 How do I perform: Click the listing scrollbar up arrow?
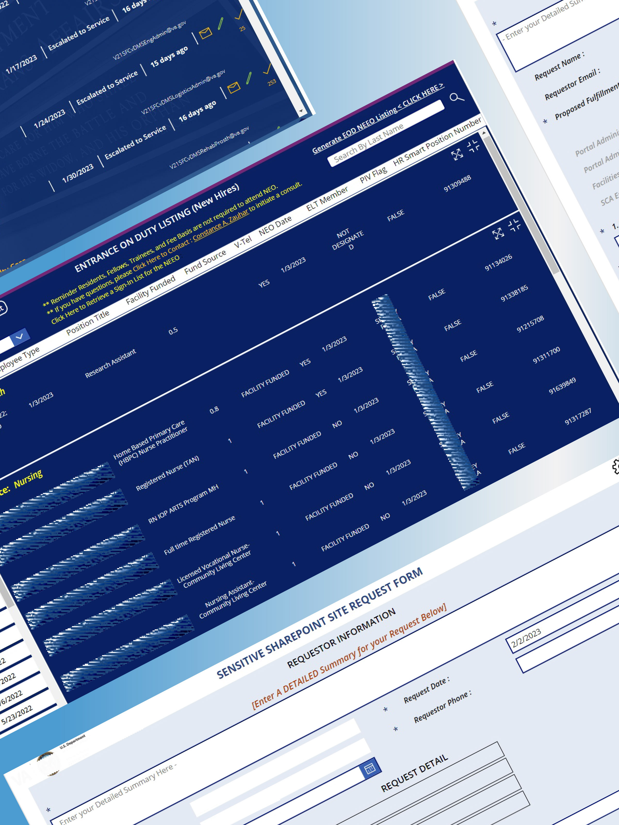click(484, 133)
